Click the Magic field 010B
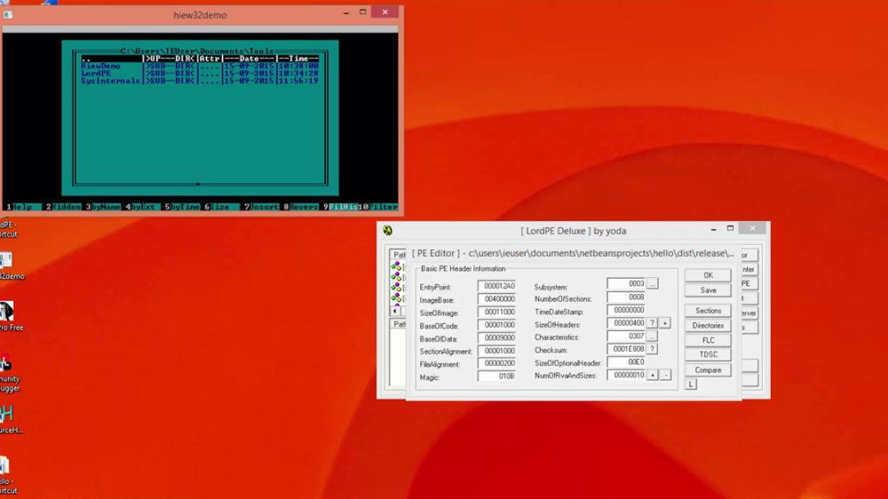The width and height of the screenshot is (888, 499). point(496,376)
